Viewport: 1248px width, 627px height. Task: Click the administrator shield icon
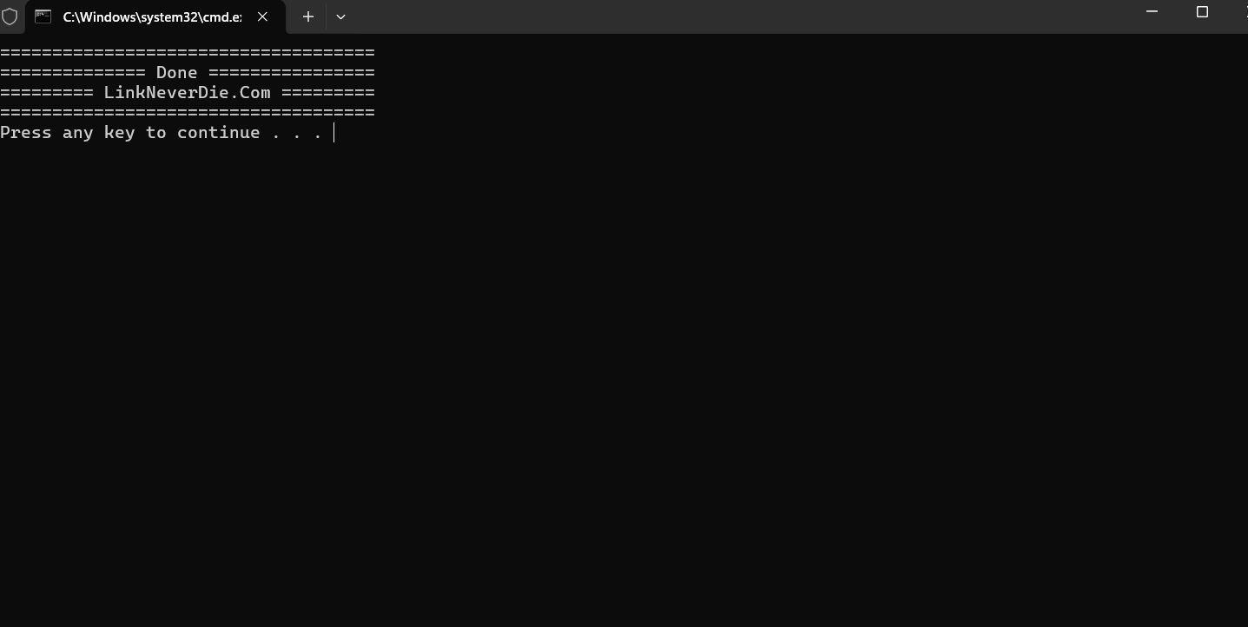10,16
